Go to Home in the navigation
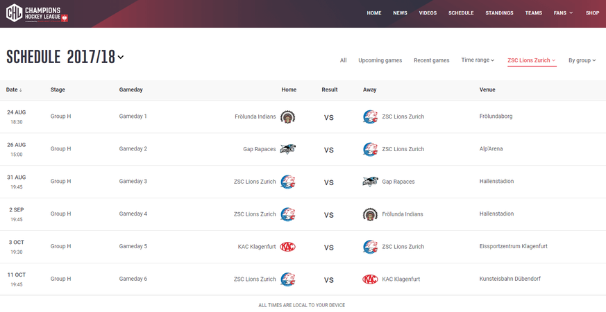Image resolution: width=606 pixels, height=312 pixels. (x=374, y=12)
